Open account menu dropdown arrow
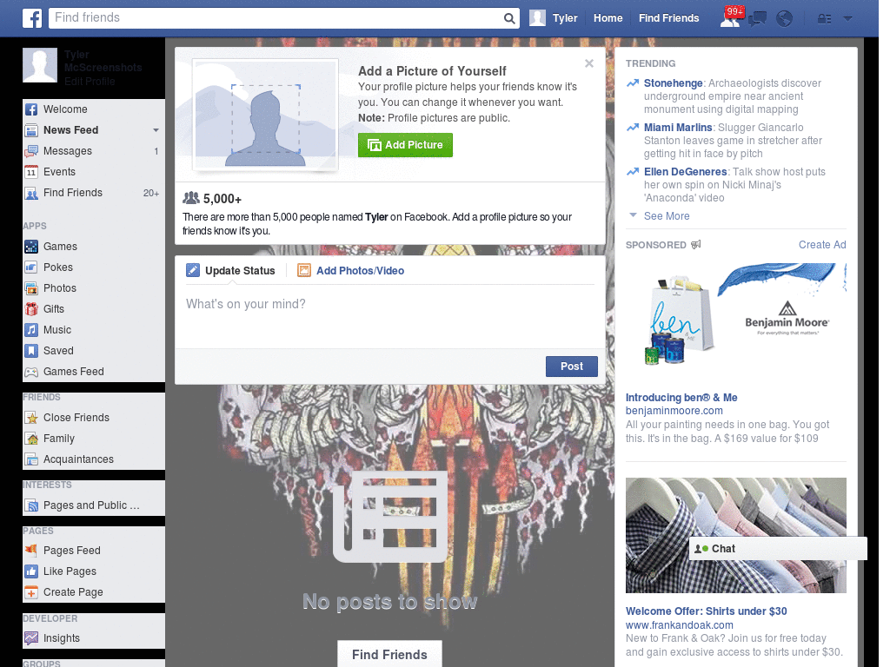The height and width of the screenshot is (667, 890). 848,18
